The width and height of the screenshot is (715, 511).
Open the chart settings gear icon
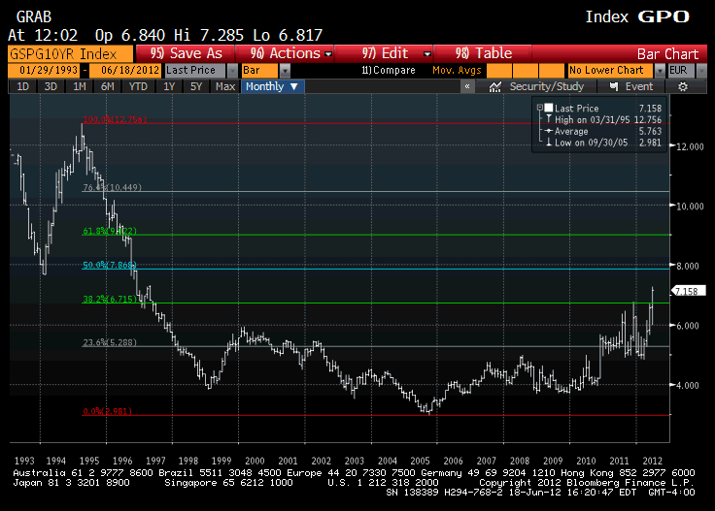pos(682,86)
